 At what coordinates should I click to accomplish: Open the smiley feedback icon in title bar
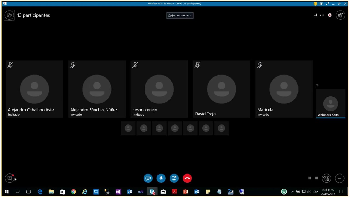(x=316, y=4)
